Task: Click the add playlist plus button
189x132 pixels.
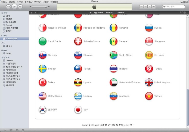Action: tap(5, 130)
